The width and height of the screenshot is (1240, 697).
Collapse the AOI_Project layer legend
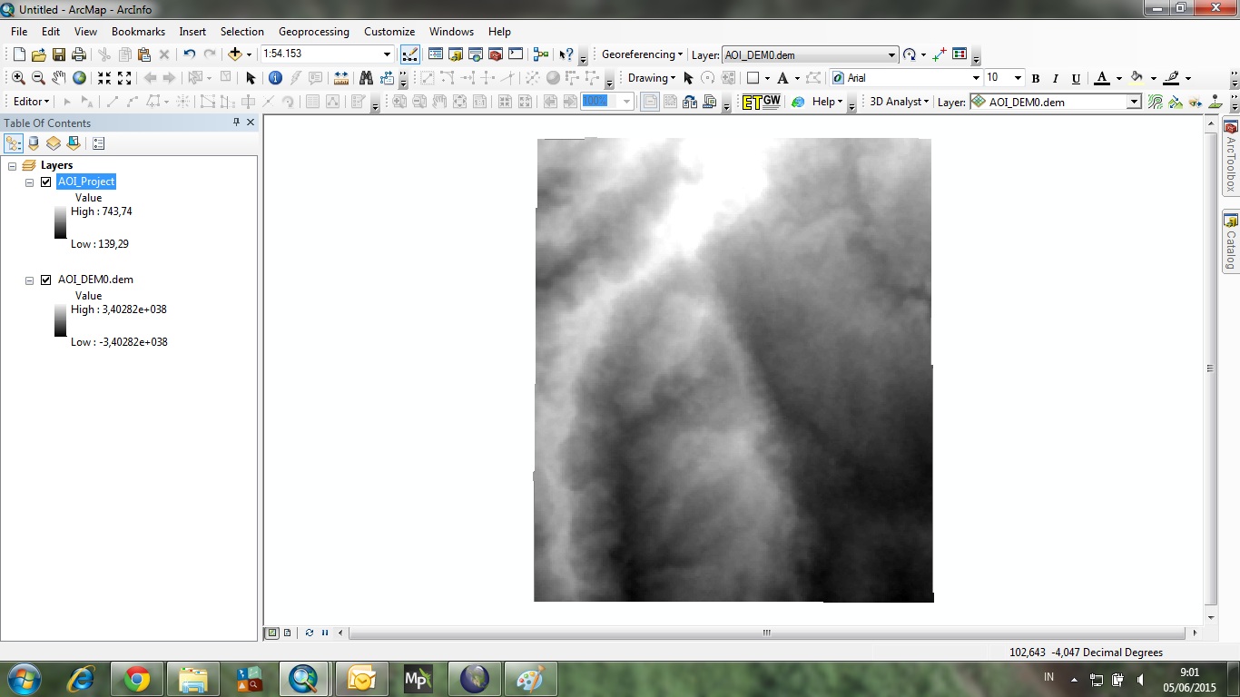pos(29,182)
